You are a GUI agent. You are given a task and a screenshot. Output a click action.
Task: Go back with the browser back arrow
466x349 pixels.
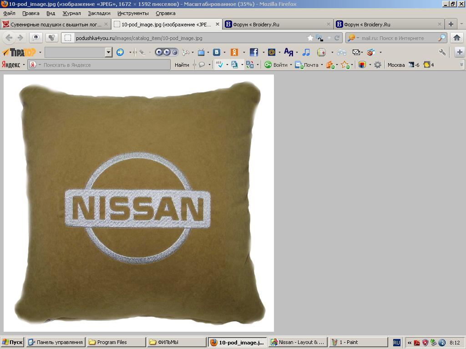pos(9,38)
